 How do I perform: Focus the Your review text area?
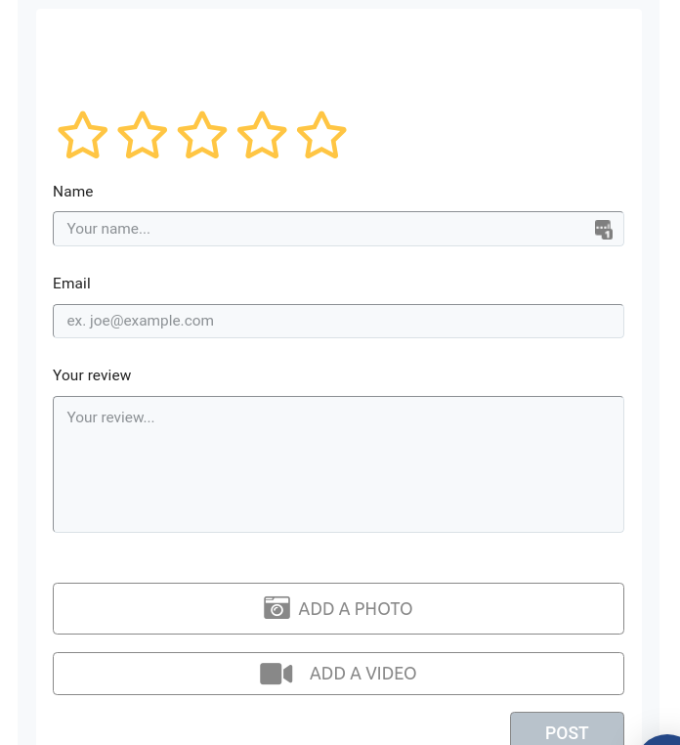click(338, 464)
